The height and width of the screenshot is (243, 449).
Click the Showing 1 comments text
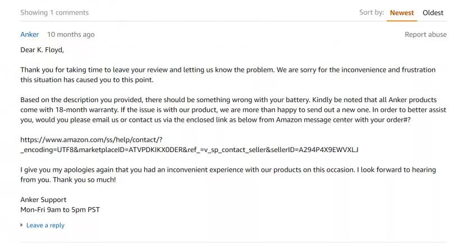coord(54,13)
